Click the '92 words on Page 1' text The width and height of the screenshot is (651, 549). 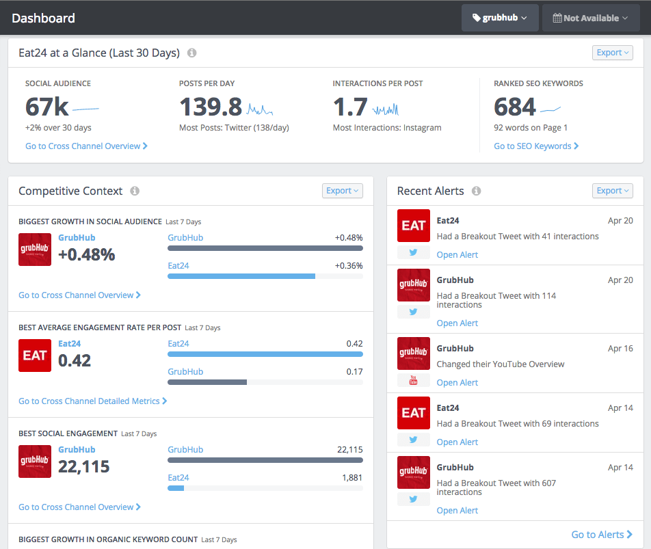(x=531, y=128)
